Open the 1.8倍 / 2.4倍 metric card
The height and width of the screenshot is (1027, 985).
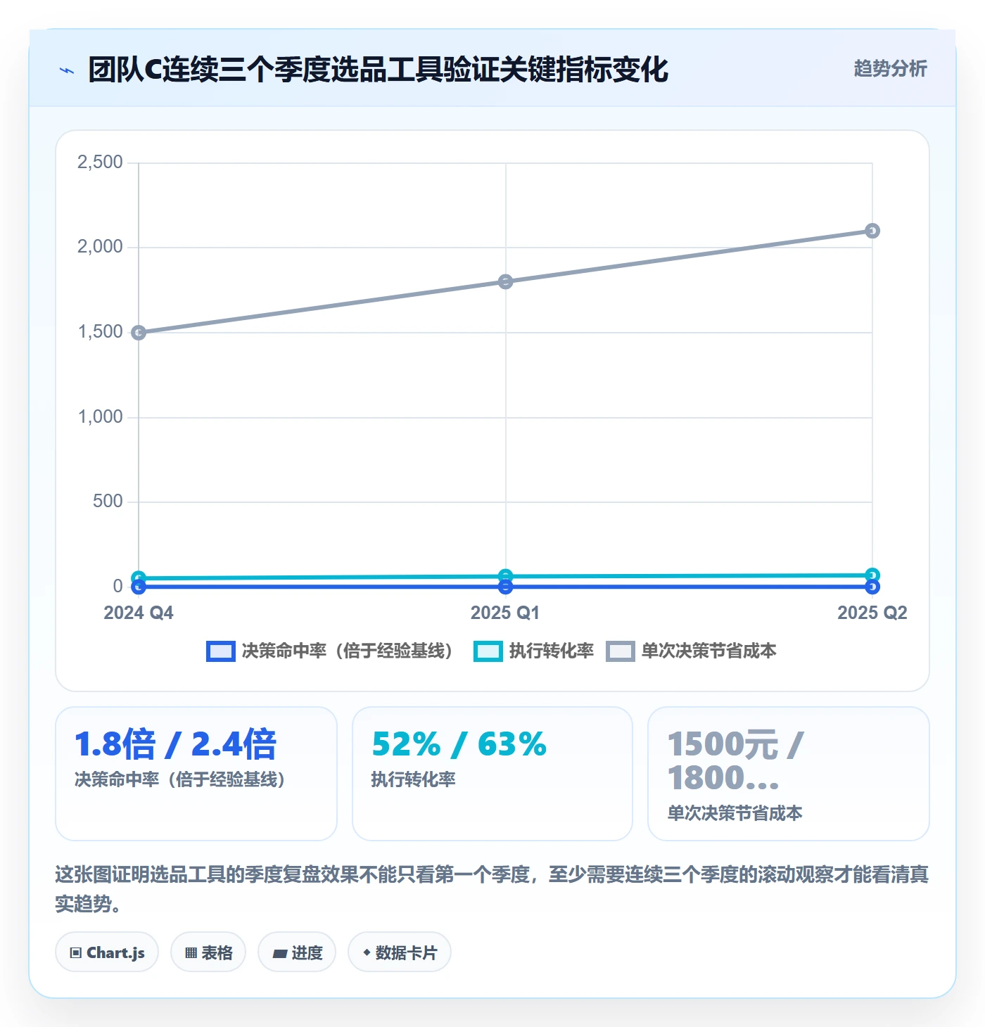coord(196,774)
